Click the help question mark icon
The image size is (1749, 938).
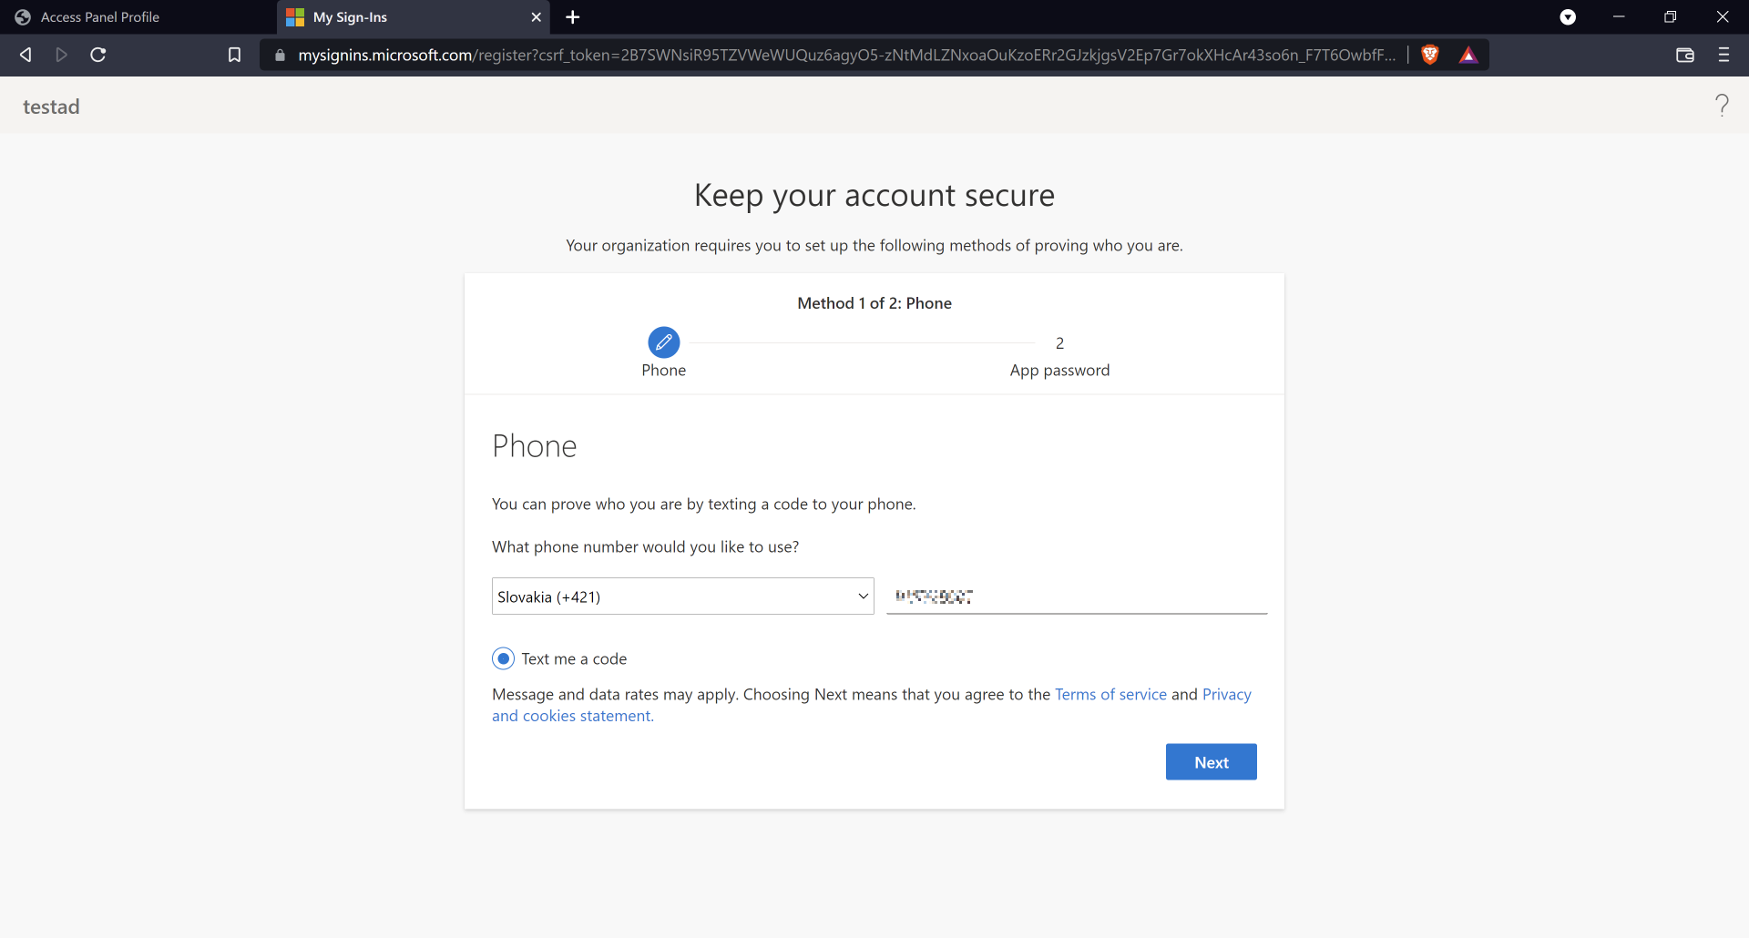tap(1721, 106)
